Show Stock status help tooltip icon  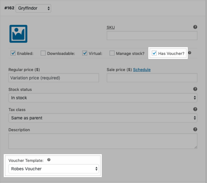point(195,89)
